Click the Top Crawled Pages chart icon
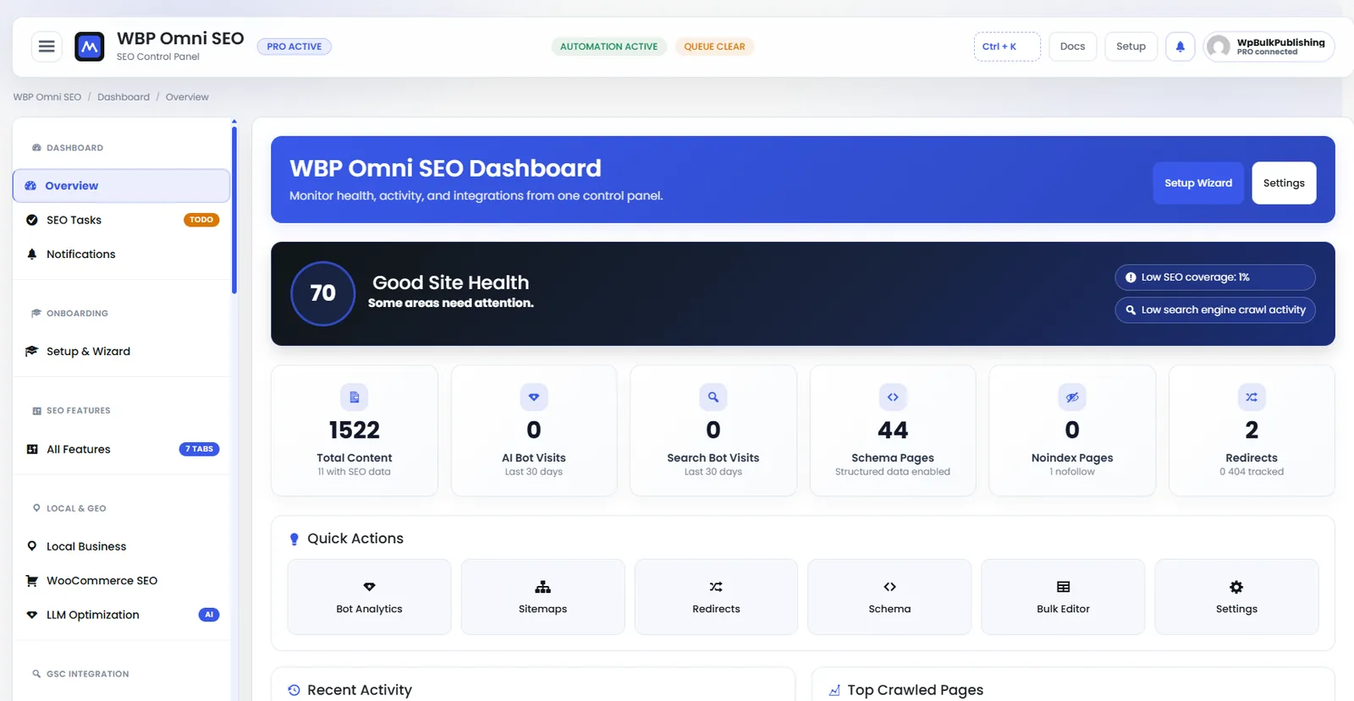This screenshot has width=1354, height=701. [x=834, y=690]
